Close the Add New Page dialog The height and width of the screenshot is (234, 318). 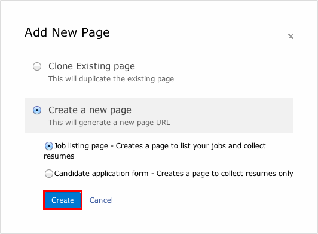pyautogui.click(x=291, y=37)
